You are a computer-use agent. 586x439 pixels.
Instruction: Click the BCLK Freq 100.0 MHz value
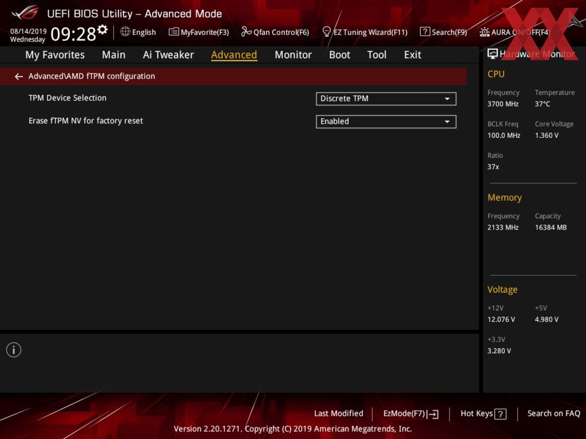click(x=504, y=136)
